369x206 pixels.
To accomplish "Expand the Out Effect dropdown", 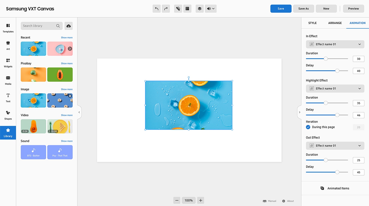I will pyautogui.click(x=335, y=146).
